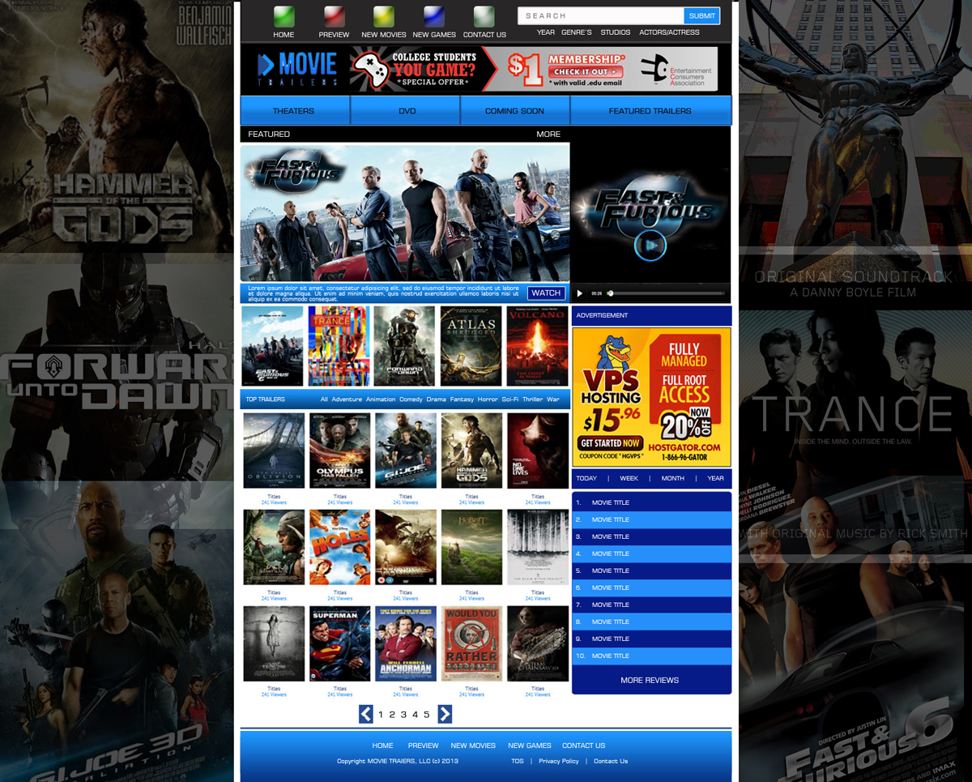Open the Genre's filter link
This screenshot has height=782, width=972.
[578, 32]
